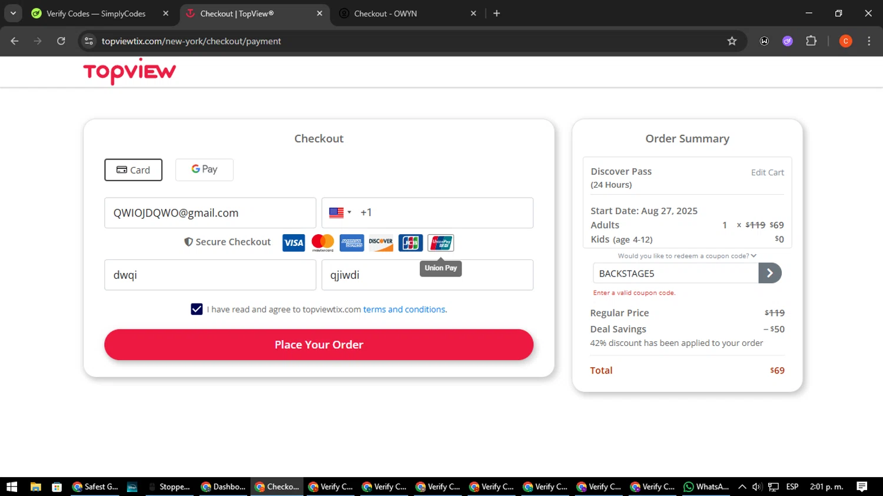This screenshot has width=883, height=496.
Task: Go back to previous page
Action: 15,41
